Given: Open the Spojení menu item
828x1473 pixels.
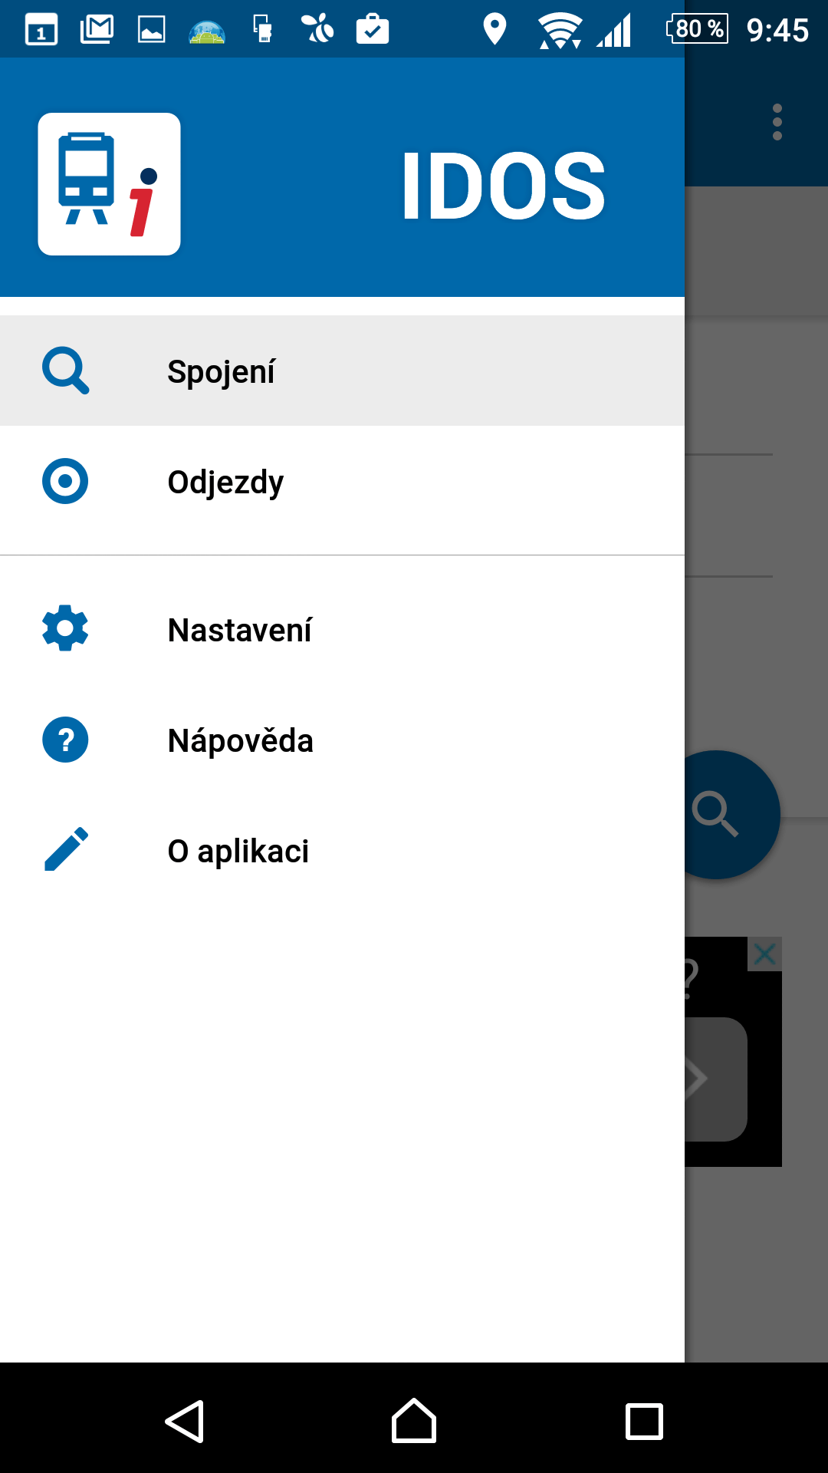Looking at the screenshot, I should pos(342,371).
